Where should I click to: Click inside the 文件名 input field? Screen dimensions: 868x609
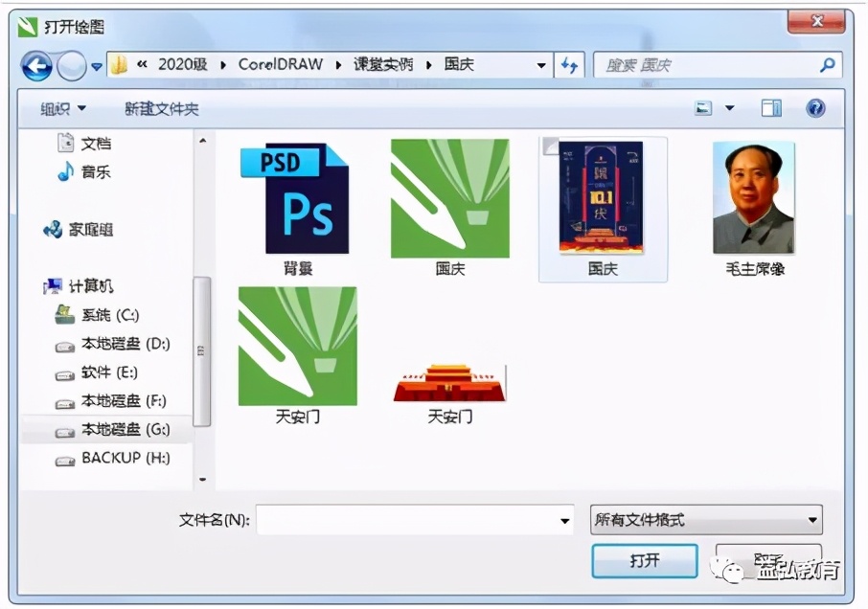[x=412, y=520]
